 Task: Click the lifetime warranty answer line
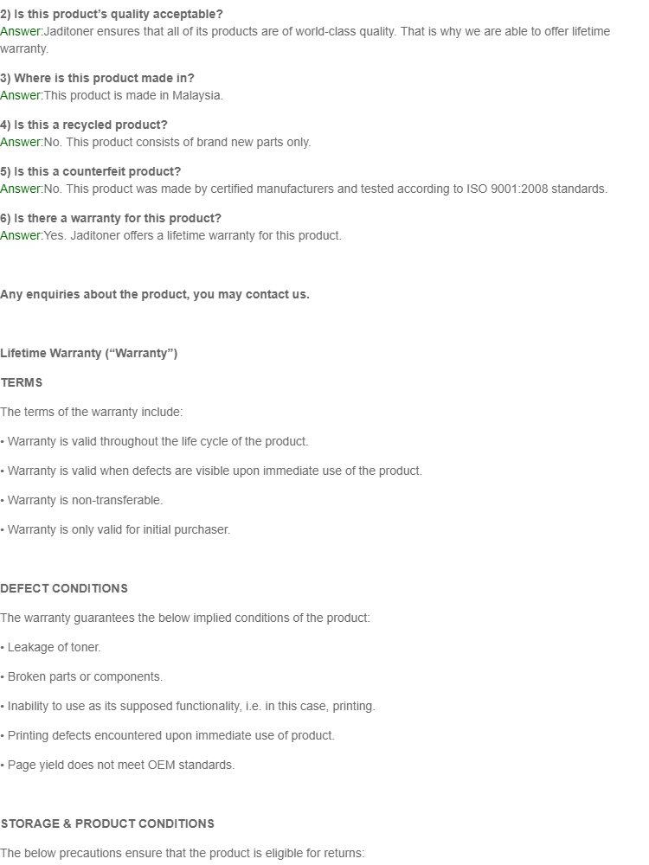click(x=171, y=236)
